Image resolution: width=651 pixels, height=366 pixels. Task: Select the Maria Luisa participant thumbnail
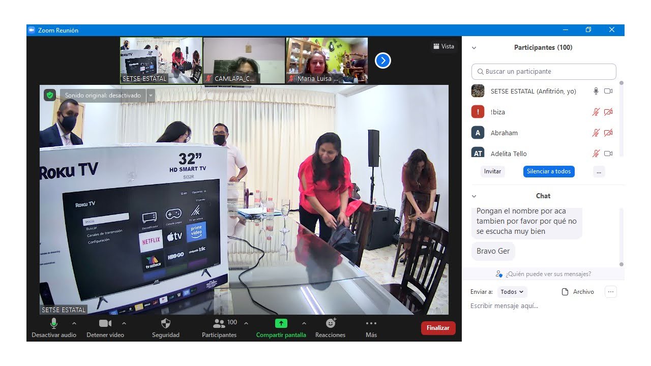point(327,60)
